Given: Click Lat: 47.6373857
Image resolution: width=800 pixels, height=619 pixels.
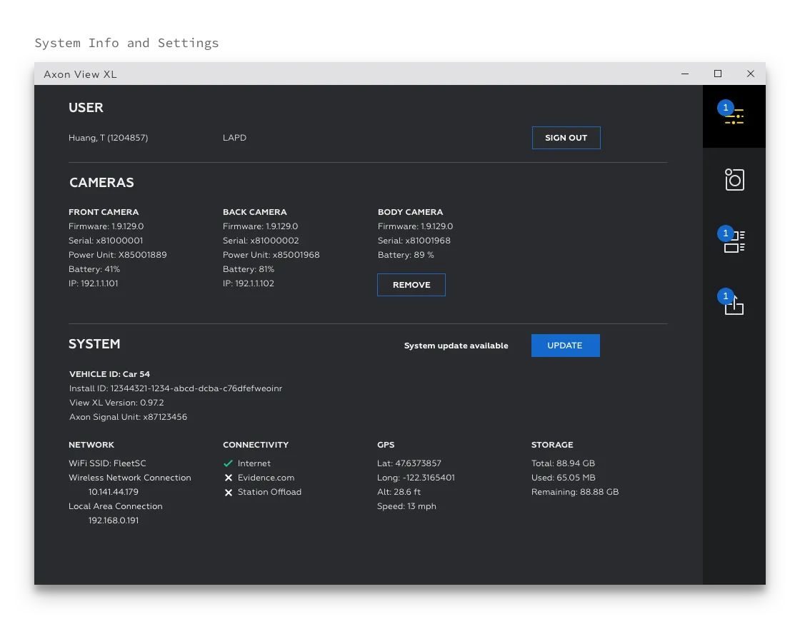Looking at the screenshot, I should (x=409, y=463).
